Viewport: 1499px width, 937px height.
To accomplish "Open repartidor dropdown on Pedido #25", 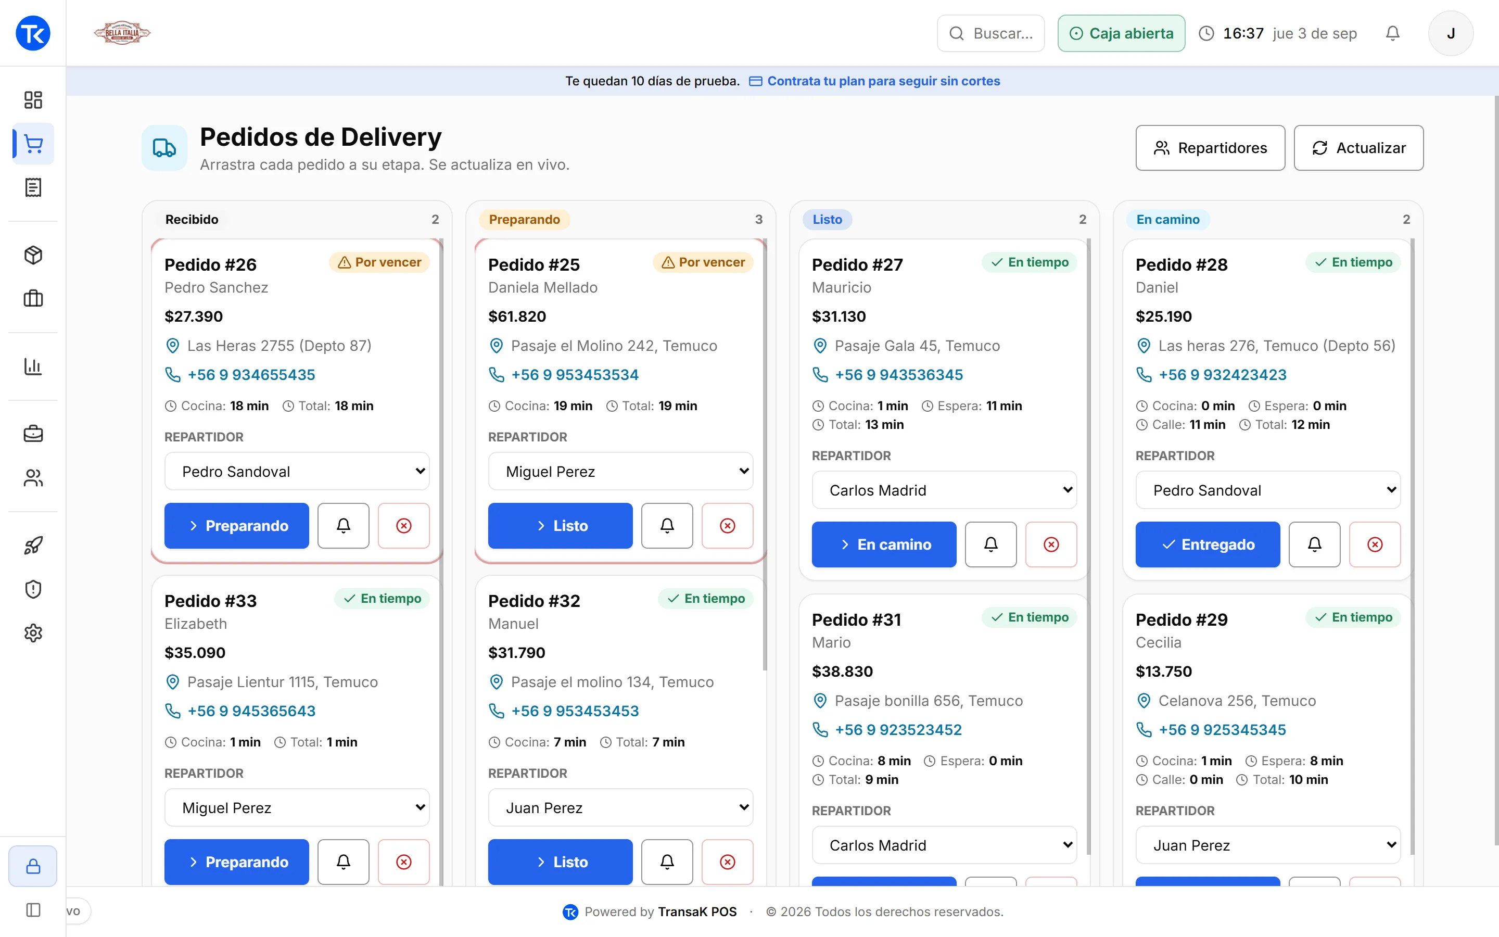I will point(620,471).
